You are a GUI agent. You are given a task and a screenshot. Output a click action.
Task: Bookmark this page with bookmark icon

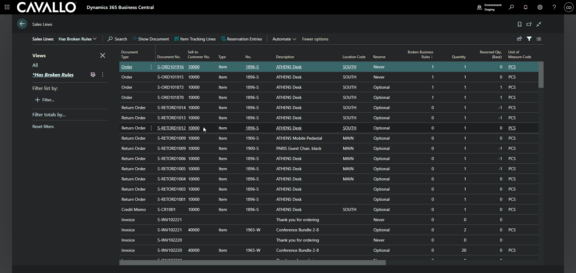[520, 24]
